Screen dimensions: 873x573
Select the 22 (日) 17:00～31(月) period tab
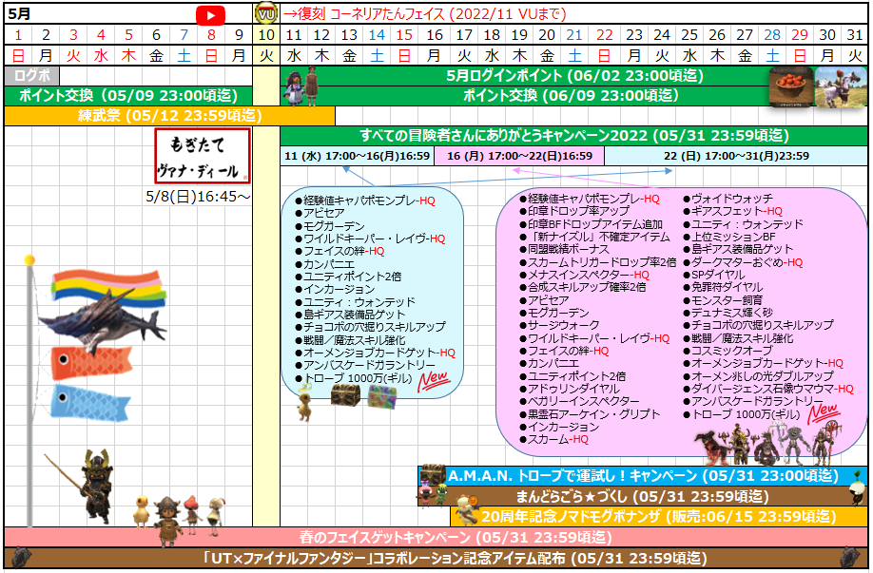point(735,156)
